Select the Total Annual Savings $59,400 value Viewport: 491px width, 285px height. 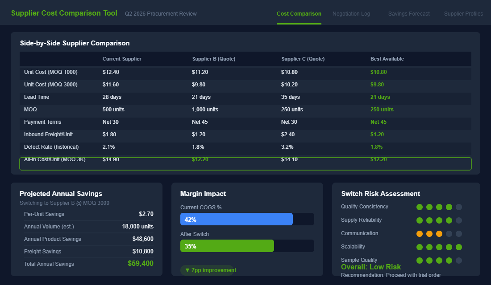pos(141,264)
